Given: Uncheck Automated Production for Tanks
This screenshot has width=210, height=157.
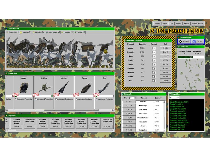Looking at the screenshot, I should point(76,99).
